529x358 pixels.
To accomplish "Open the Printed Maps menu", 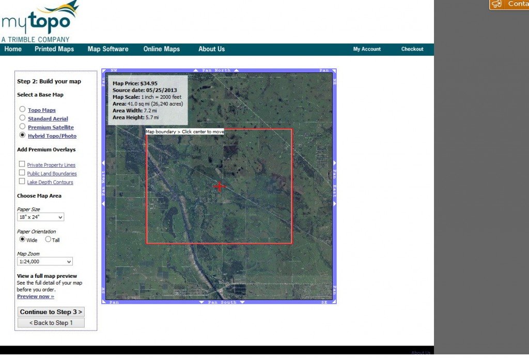I will [x=54, y=49].
